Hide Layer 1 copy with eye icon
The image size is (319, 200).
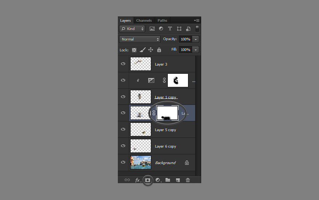(x=123, y=97)
